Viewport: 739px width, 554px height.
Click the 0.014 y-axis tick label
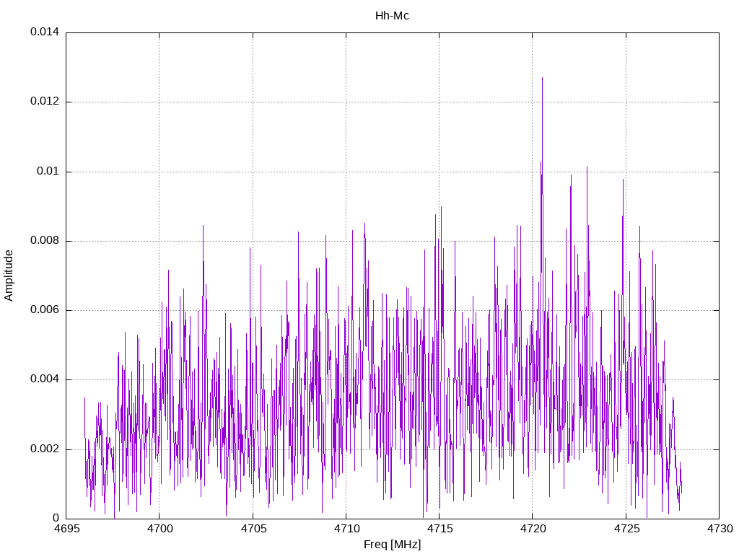[x=45, y=32]
